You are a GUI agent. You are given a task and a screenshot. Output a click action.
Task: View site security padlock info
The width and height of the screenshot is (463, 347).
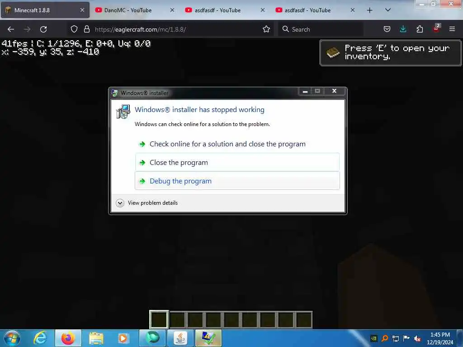point(86,29)
